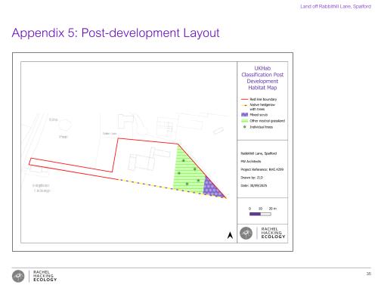
Task: Click the page number in the footer
Action: (x=368, y=274)
